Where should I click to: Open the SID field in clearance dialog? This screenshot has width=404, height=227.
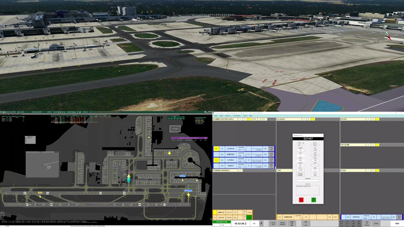click(315, 150)
